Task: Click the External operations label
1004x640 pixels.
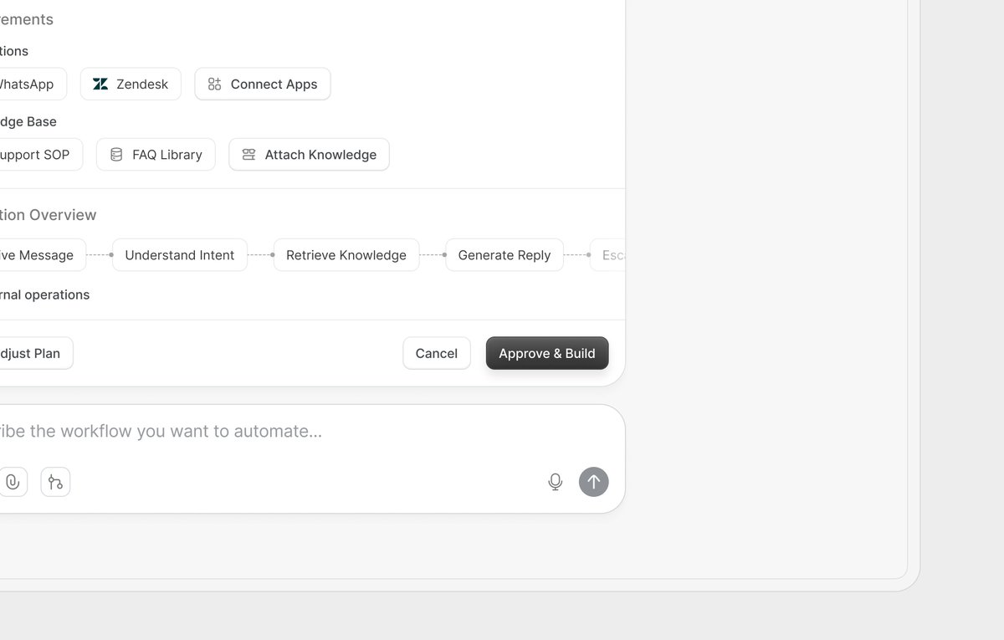Action: click(x=44, y=294)
